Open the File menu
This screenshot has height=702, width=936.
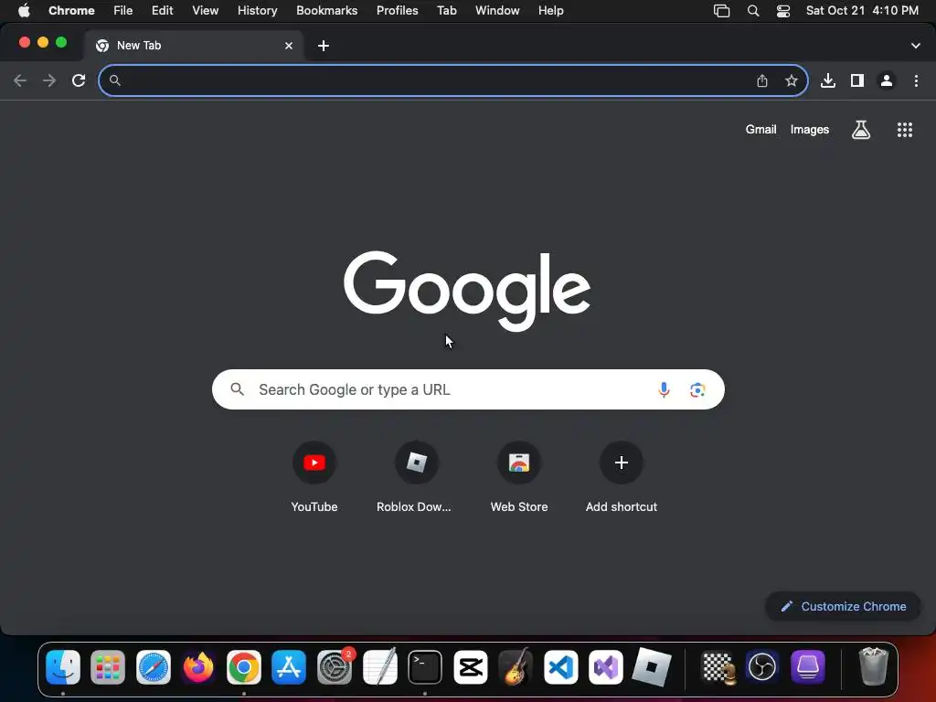tap(123, 11)
